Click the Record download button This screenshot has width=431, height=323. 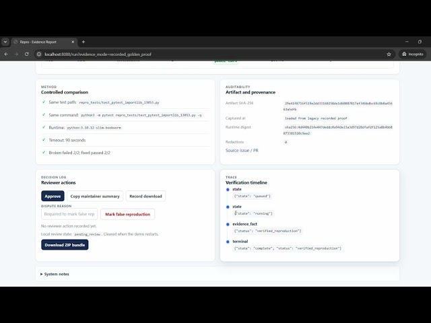tap(145, 196)
